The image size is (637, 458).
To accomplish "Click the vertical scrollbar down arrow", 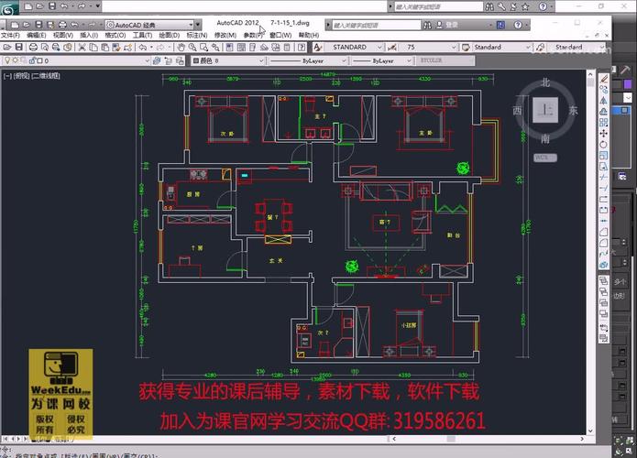I will [590, 431].
